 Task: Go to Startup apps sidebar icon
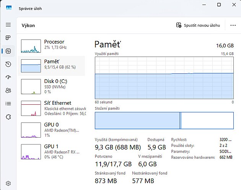point(8,77)
